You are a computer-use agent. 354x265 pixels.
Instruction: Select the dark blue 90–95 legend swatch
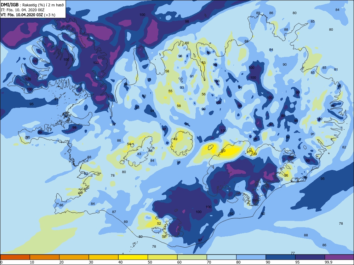click(x=281, y=257)
